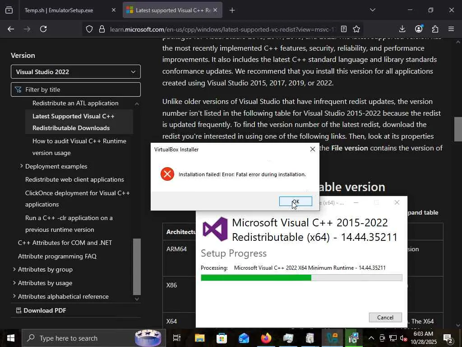Click the main page scrollbar thumb
The height and width of the screenshot is (347, 462).
point(458,129)
